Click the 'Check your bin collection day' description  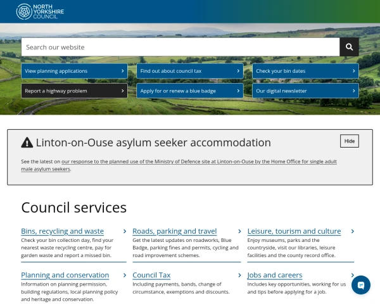click(67, 248)
